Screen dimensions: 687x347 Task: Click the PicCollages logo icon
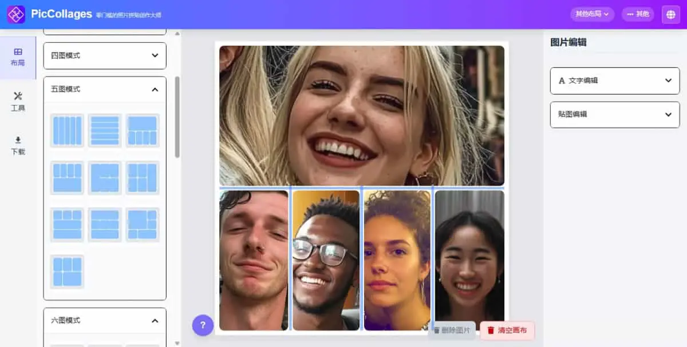coord(15,14)
